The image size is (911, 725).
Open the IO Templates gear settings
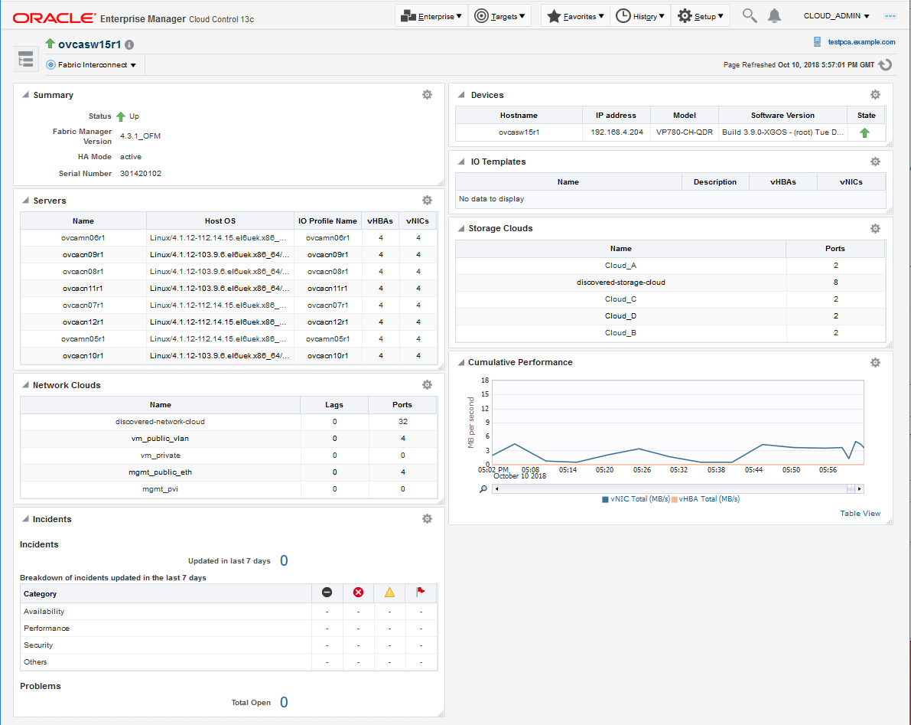coord(875,162)
